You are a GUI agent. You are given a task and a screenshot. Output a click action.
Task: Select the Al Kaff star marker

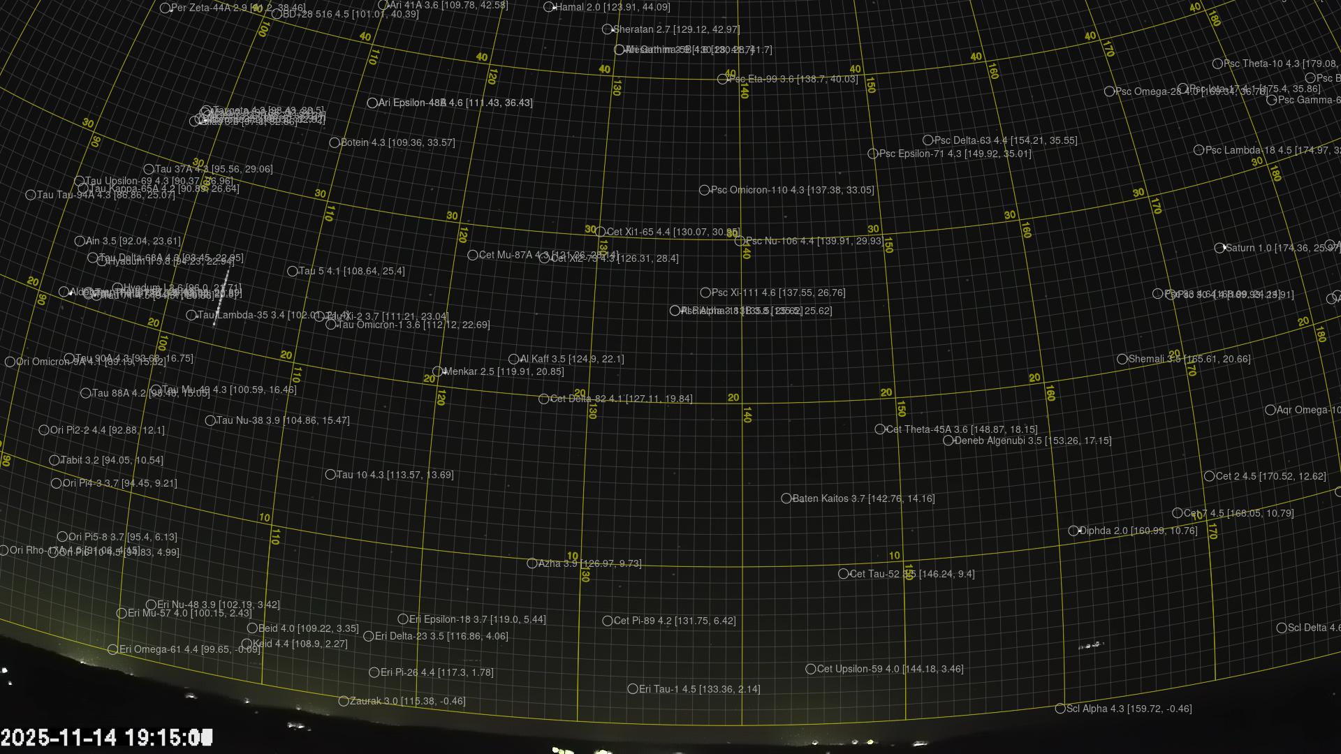[x=513, y=360]
